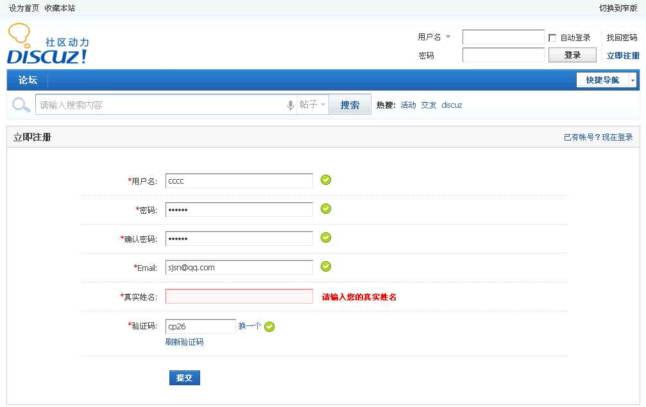Click the 搜索 search button
The height and width of the screenshot is (407, 646).
350,105
